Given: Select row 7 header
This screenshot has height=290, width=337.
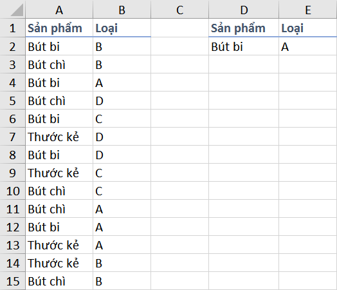Looking at the screenshot, I should coord(12,137).
